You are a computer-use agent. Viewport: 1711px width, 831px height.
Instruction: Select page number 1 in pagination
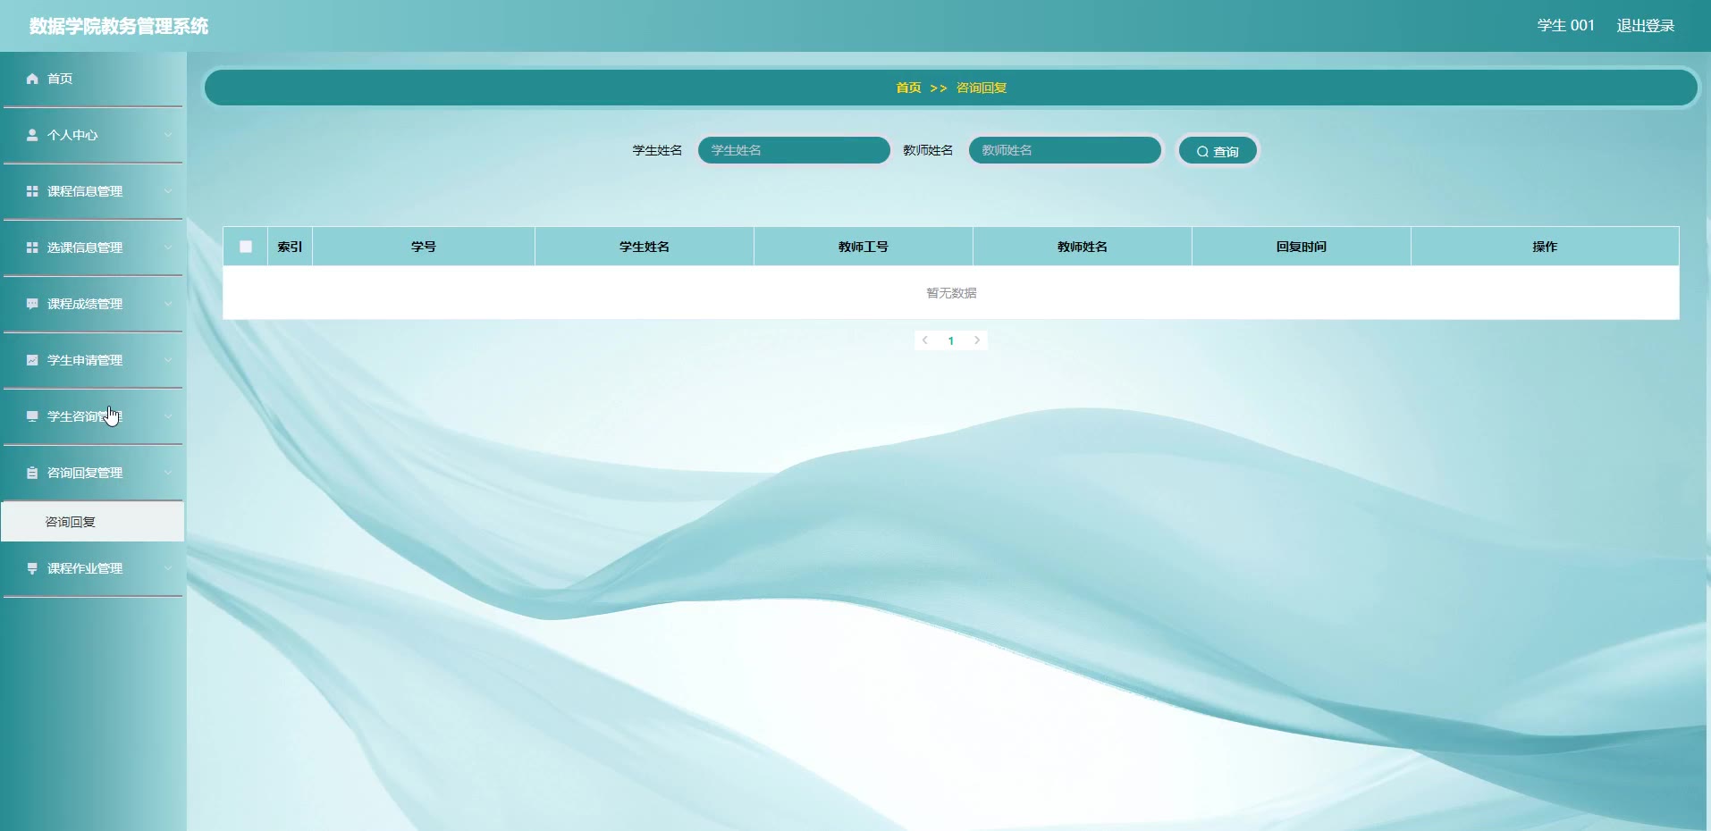coord(951,340)
